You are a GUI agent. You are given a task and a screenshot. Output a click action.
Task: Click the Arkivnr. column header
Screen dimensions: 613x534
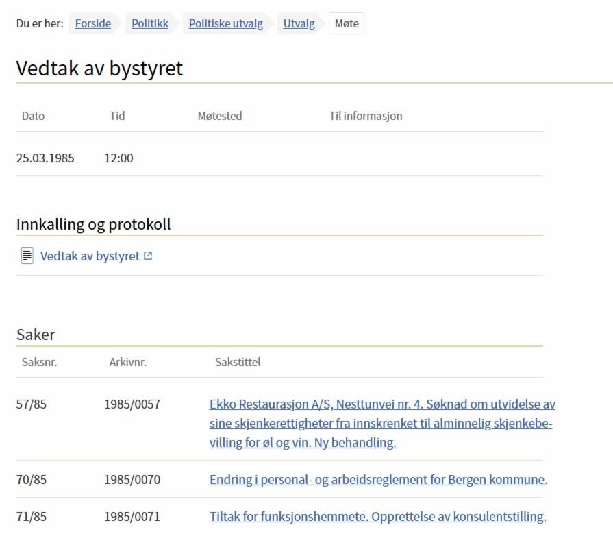(x=127, y=362)
